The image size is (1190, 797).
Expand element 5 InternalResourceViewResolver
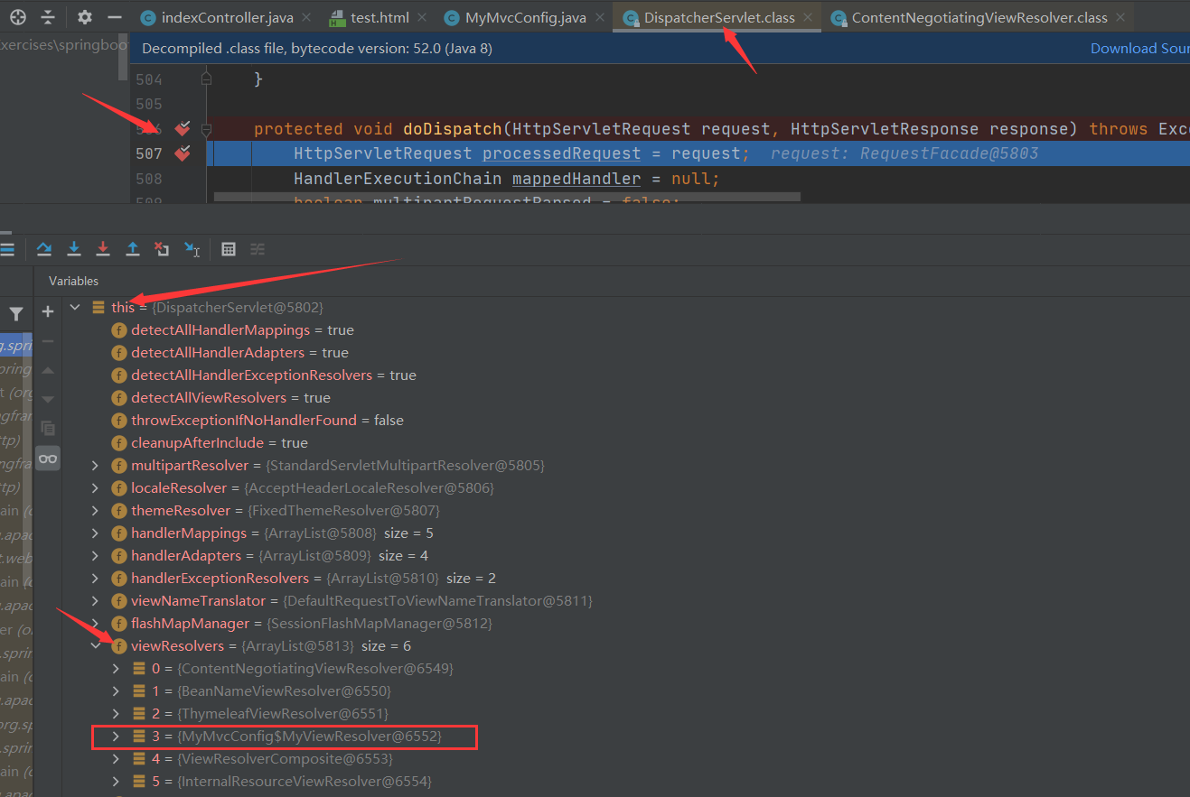[115, 782]
